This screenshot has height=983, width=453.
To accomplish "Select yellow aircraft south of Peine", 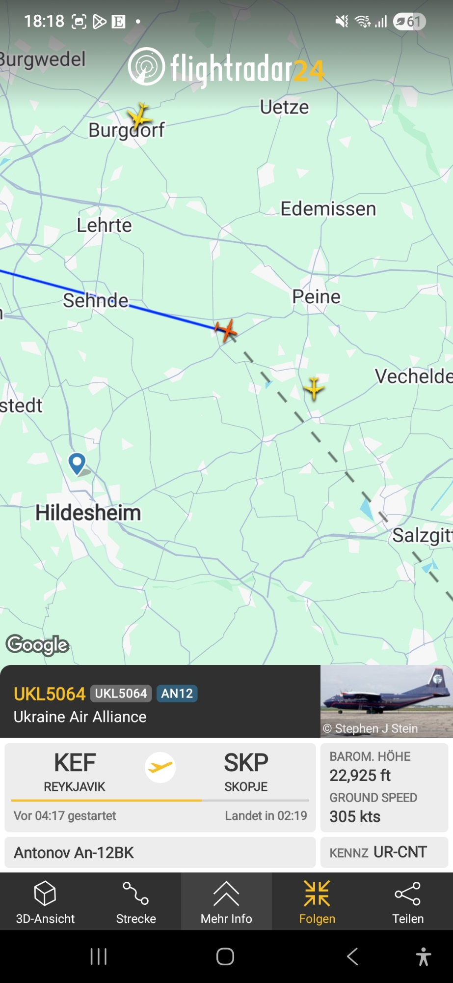I will click(x=314, y=388).
